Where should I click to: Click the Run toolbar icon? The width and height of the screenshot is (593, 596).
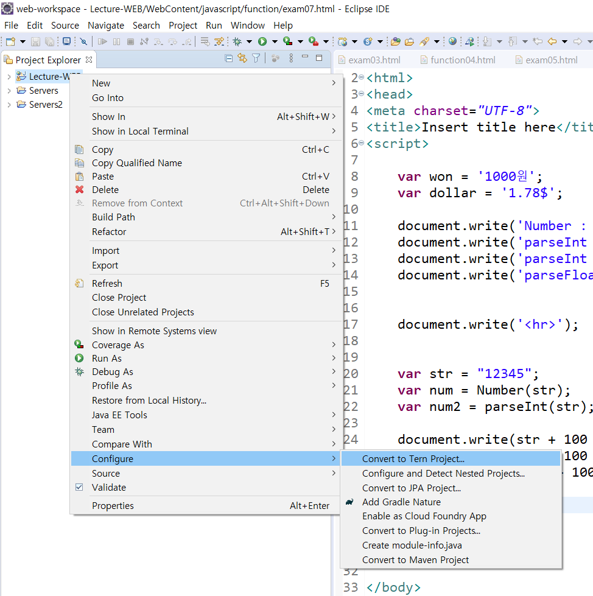coord(262,41)
